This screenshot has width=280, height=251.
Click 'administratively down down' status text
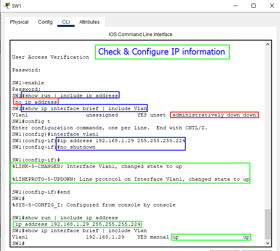click(214, 115)
